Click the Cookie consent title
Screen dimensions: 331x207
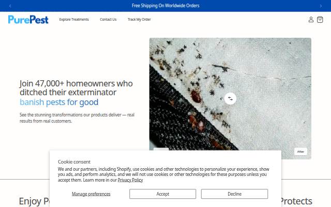pos(74,162)
